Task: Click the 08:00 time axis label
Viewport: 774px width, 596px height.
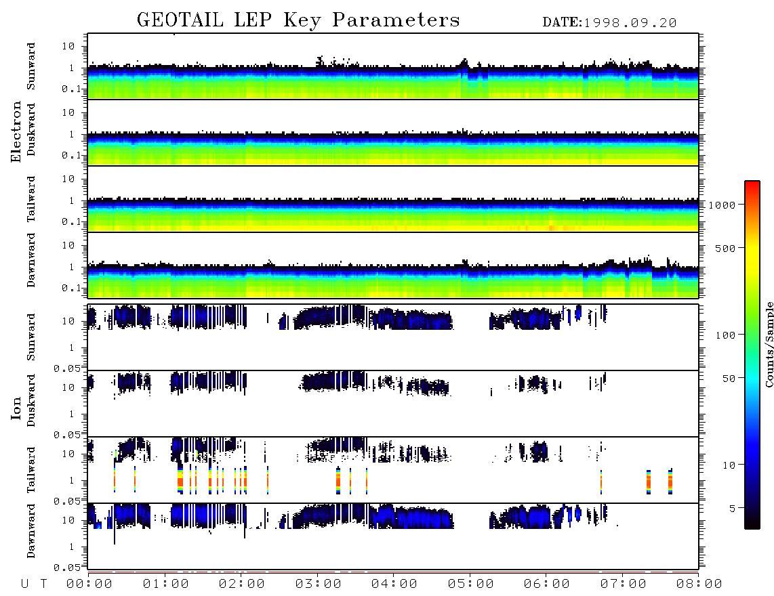Action: (x=699, y=584)
